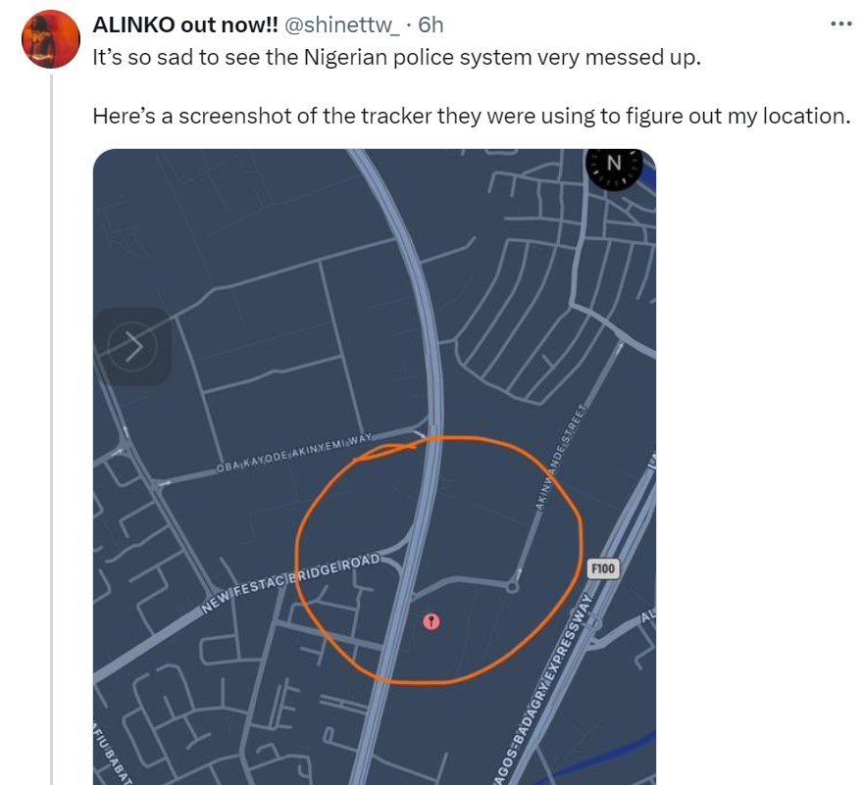Click the red location pin marker
863x785 pixels.
pyautogui.click(x=431, y=621)
